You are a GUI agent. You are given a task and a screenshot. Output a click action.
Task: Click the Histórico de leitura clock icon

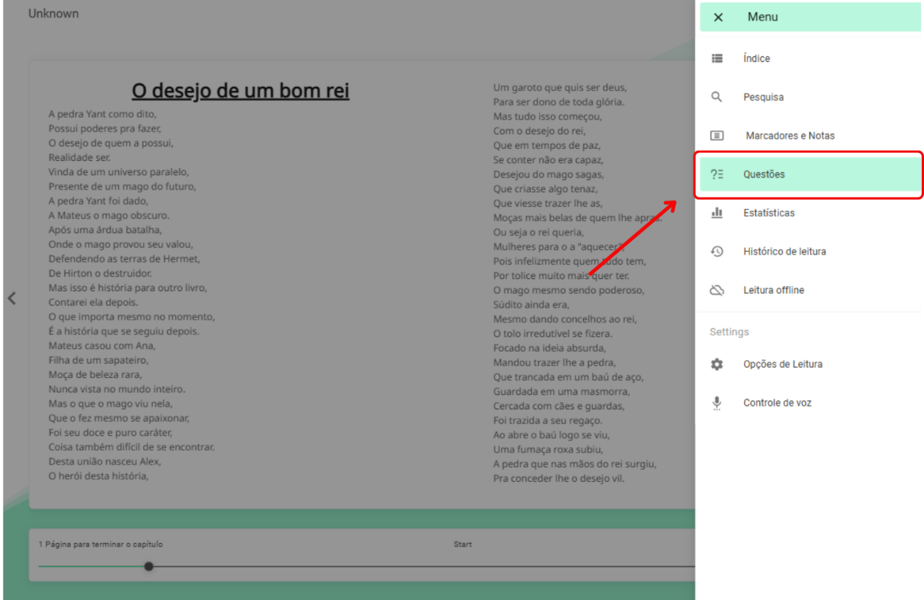tap(717, 251)
